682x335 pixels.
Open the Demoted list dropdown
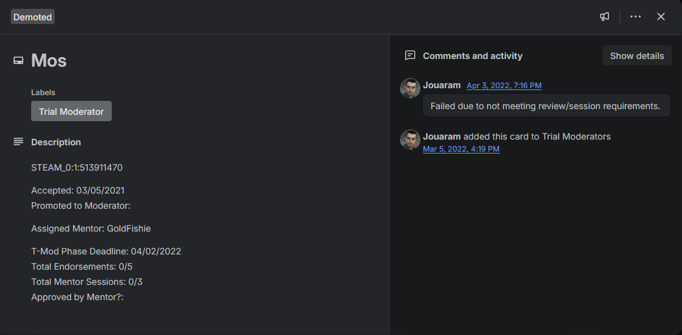coord(32,17)
